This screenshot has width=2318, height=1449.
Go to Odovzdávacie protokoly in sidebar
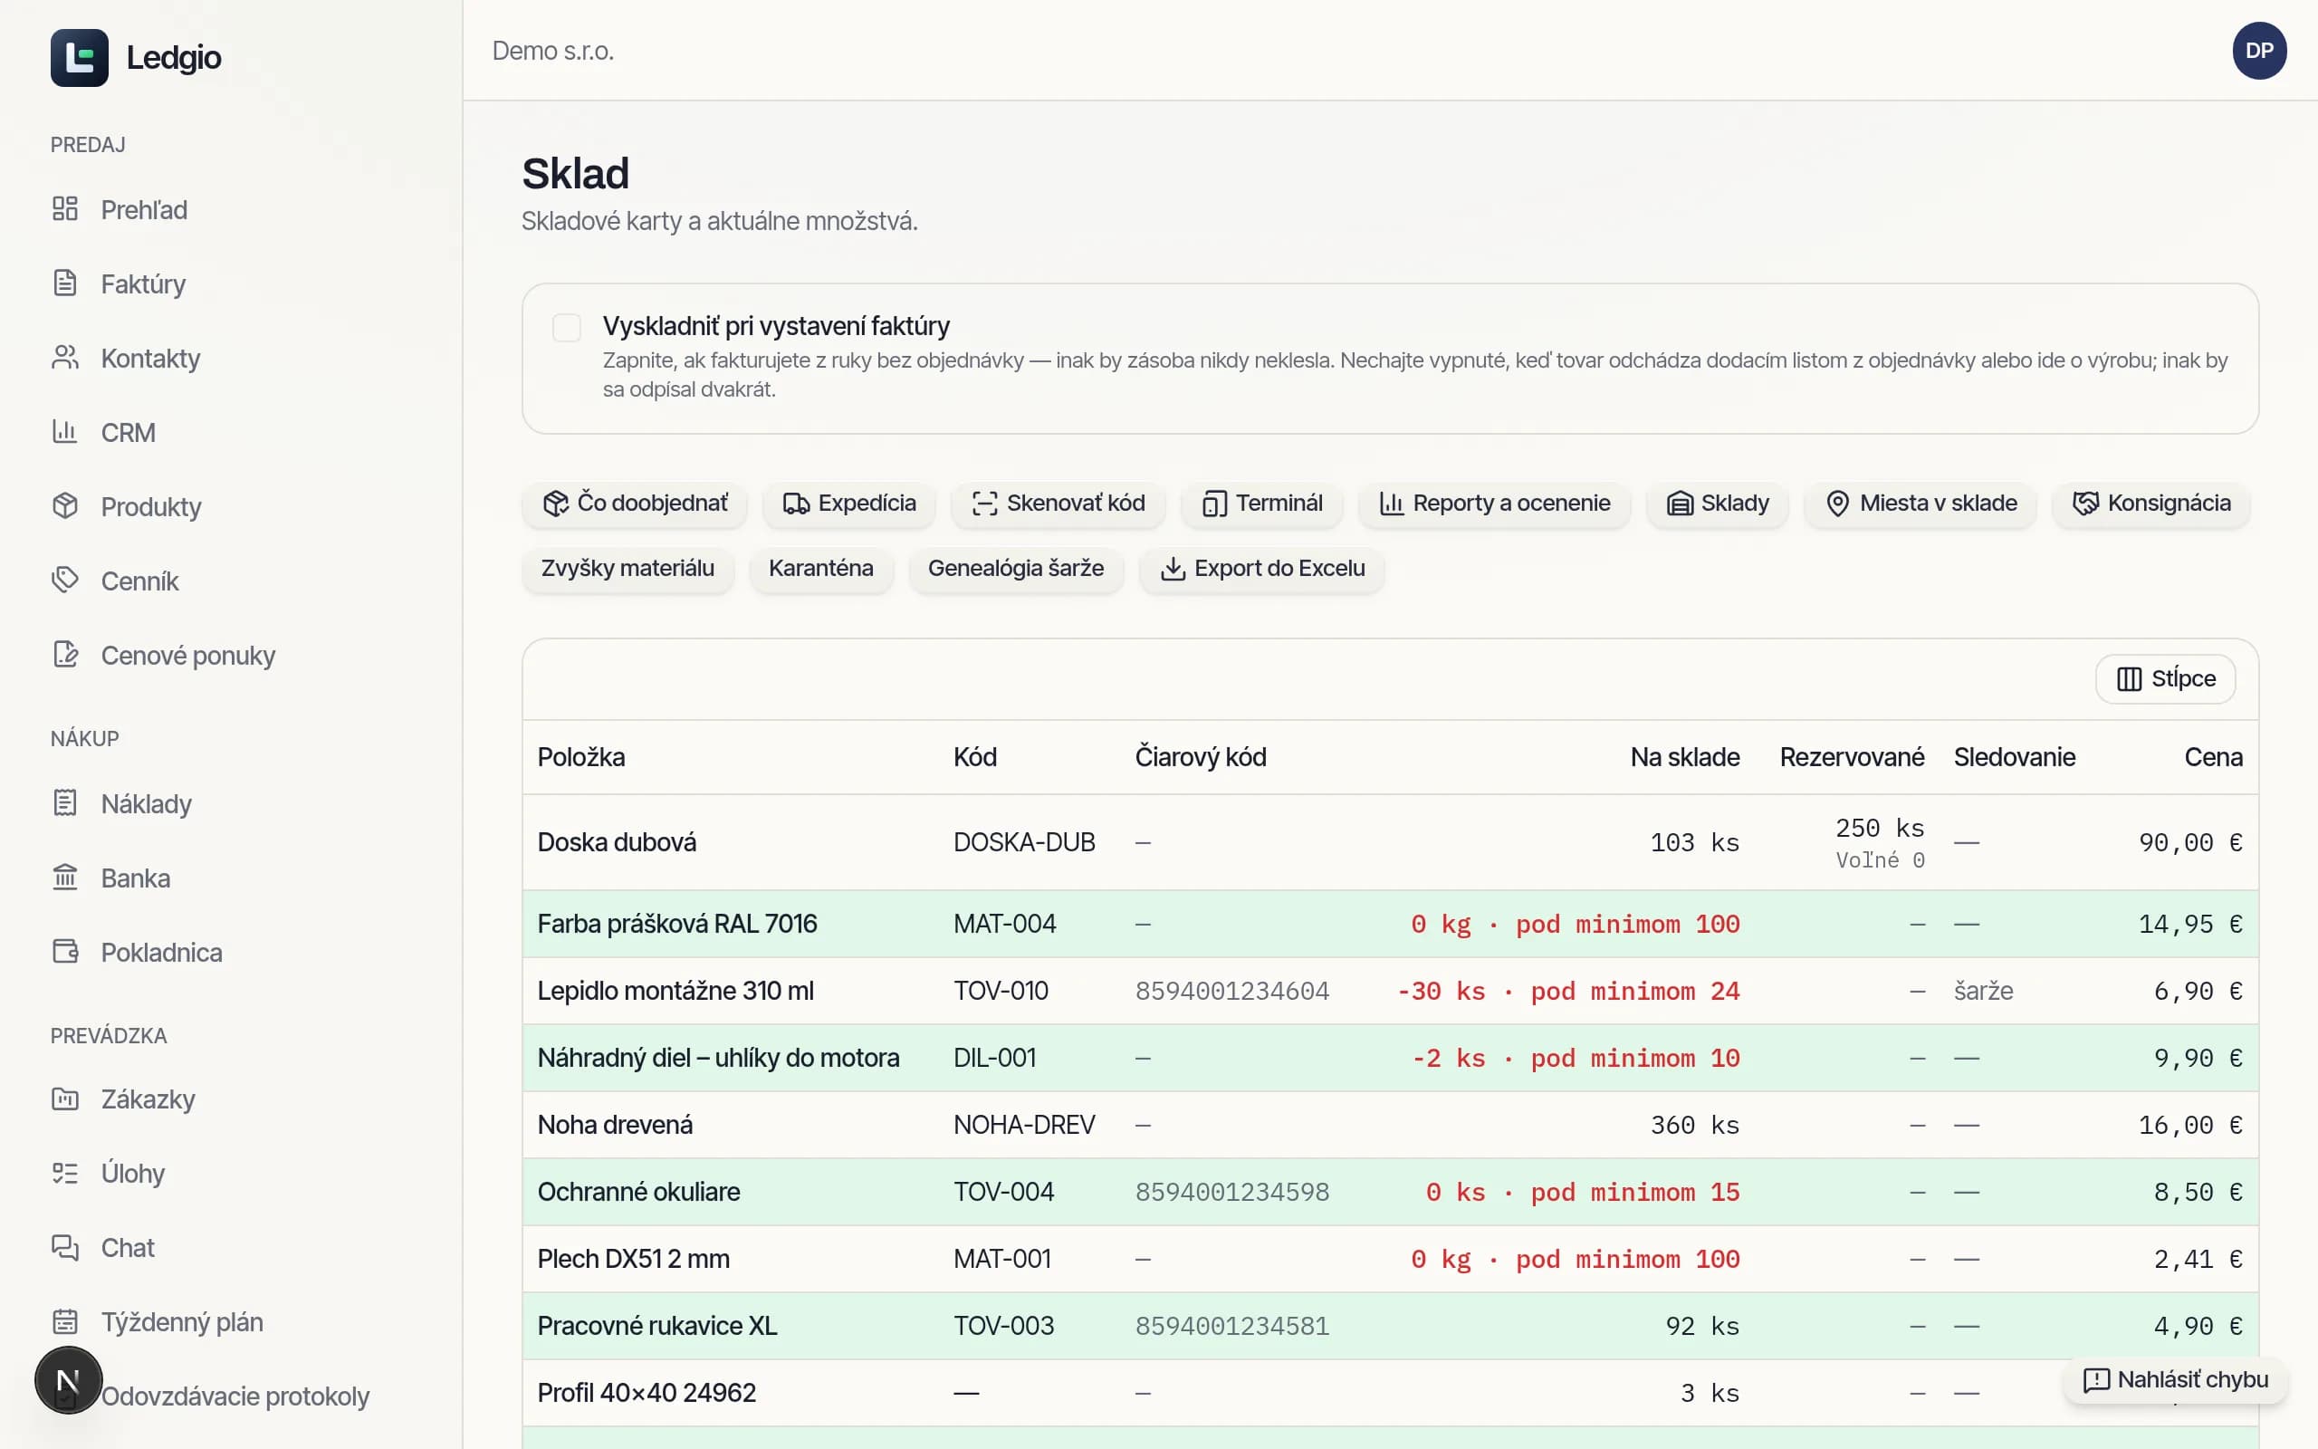pos(235,1396)
